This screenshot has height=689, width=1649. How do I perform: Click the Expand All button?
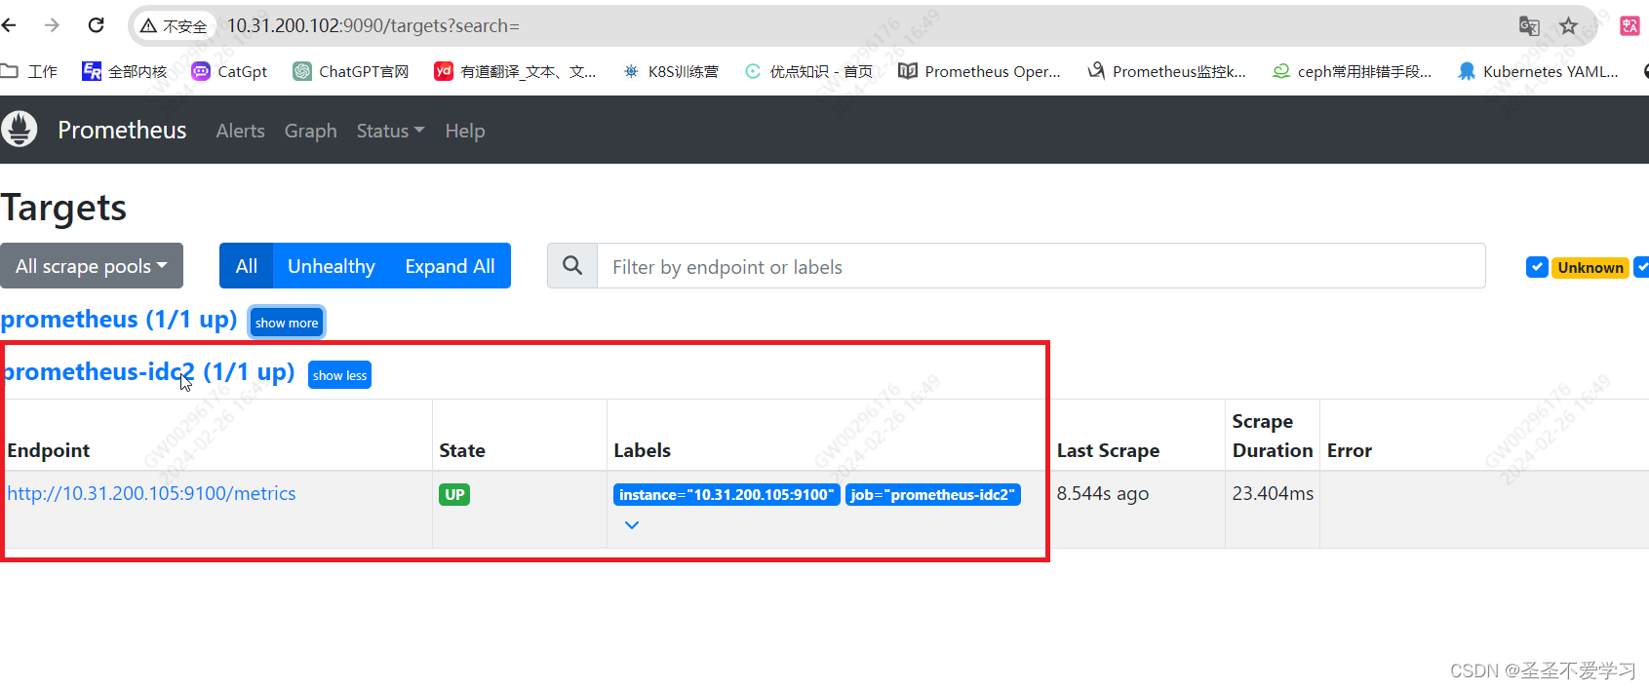[450, 265]
